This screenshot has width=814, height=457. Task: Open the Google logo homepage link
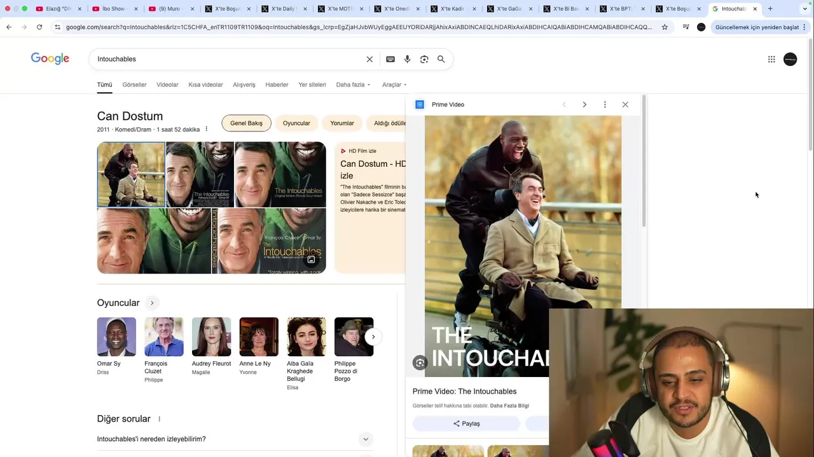(x=50, y=58)
